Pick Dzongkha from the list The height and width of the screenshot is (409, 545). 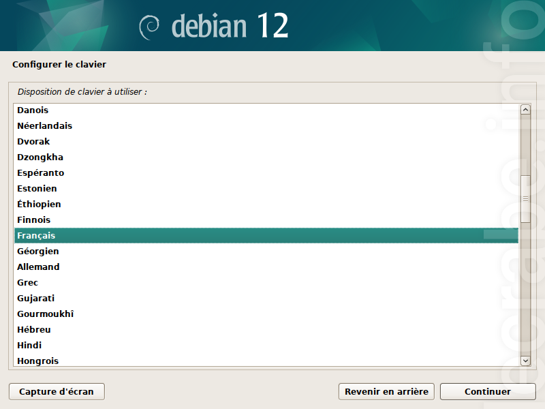pos(266,157)
